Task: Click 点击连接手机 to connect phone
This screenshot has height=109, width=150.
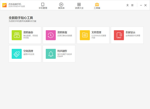Action: [15, 4]
